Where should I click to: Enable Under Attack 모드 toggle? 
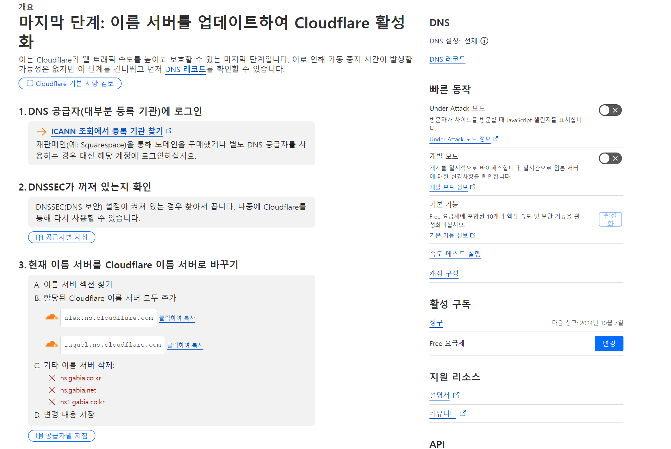pos(610,110)
